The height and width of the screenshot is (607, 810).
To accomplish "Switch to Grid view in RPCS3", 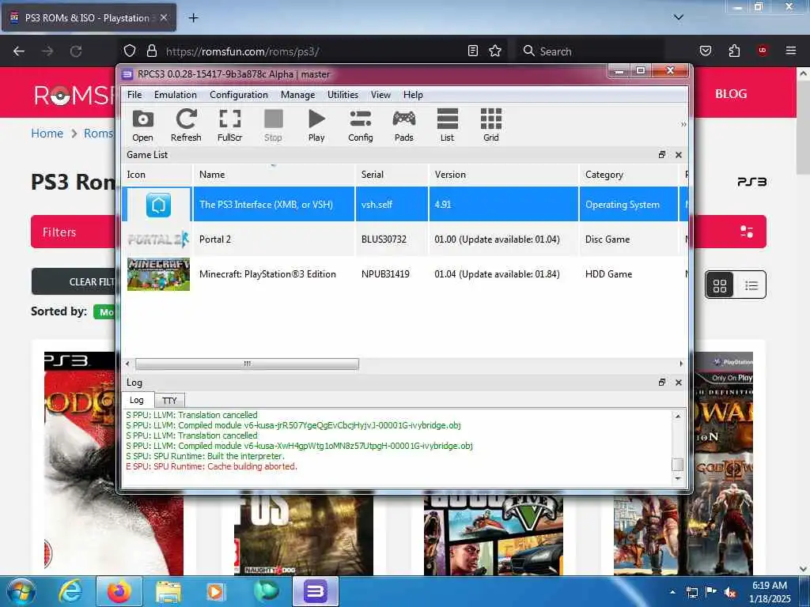I will tap(490, 125).
